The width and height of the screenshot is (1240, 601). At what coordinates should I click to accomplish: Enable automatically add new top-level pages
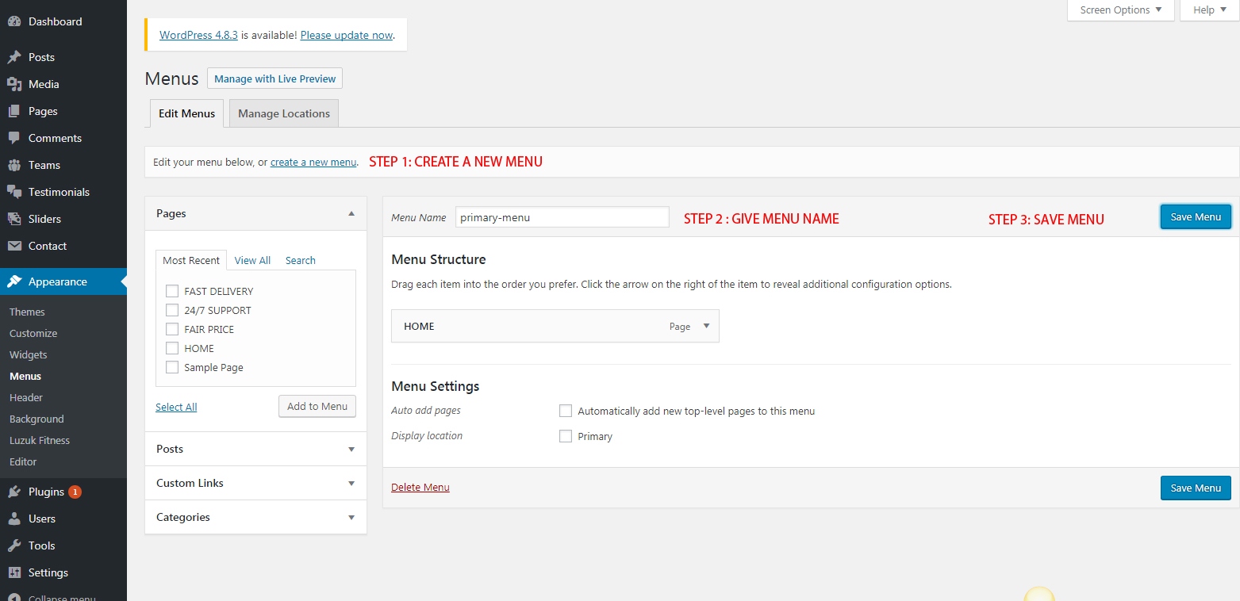tap(566, 411)
